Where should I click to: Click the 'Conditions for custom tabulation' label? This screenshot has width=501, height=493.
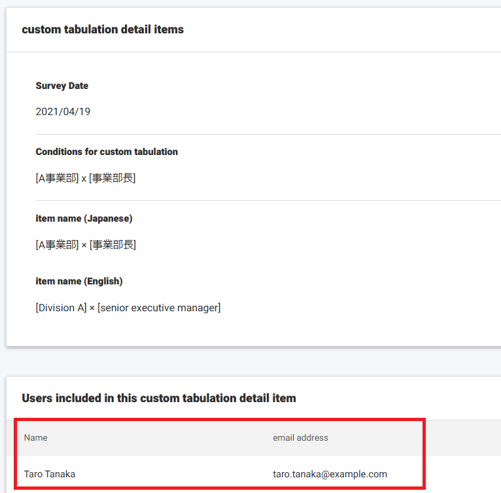[x=107, y=152]
